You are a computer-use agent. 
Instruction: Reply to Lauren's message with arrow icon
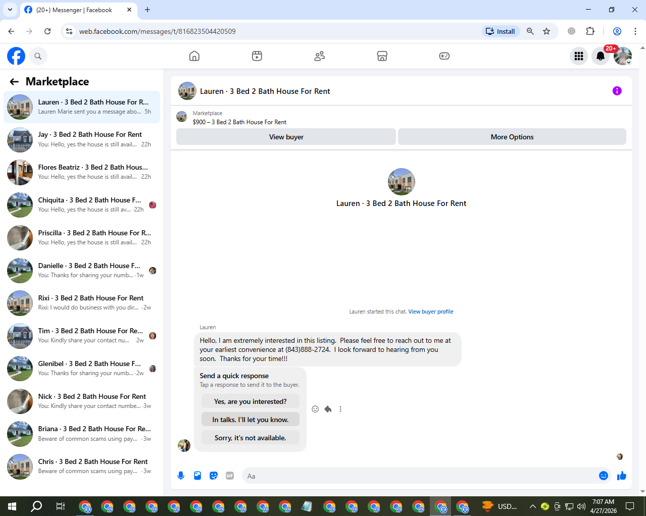(x=328, y=409)
